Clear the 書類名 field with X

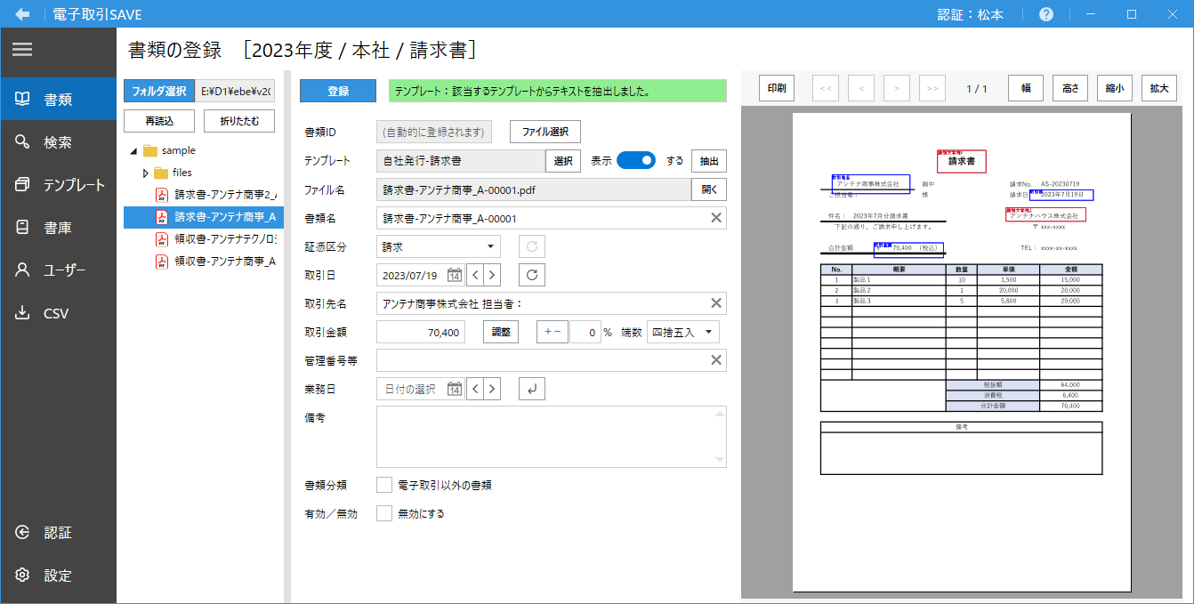[x=715, y=218]
